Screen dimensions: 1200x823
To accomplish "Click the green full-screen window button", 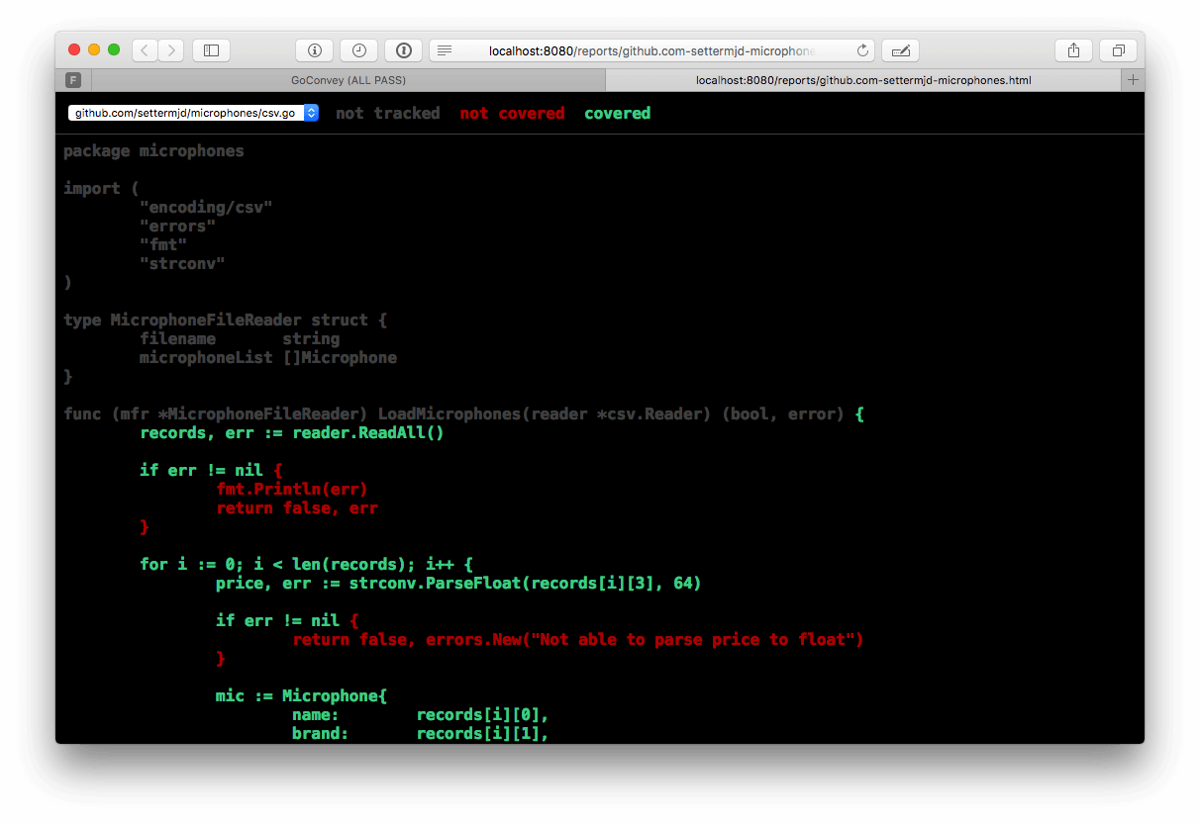I will coord(114,50).
